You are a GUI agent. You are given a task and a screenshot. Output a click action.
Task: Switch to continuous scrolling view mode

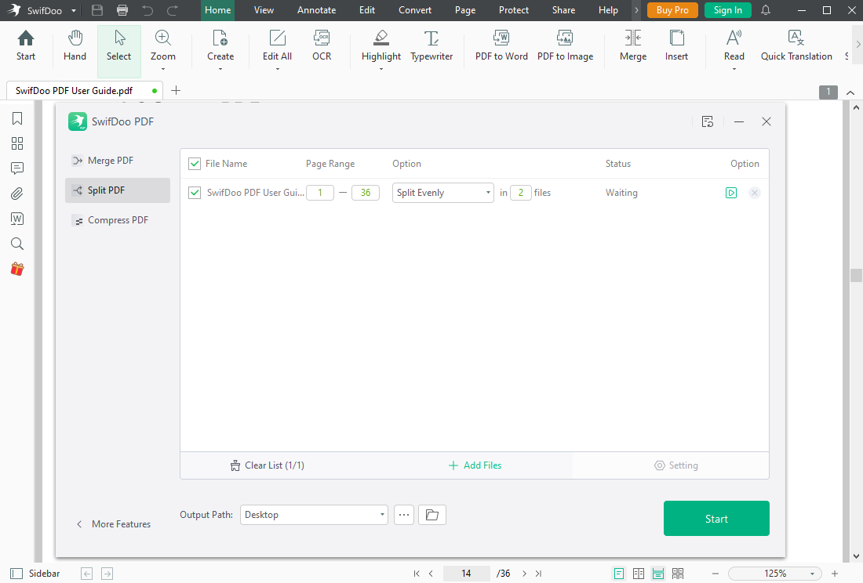pos(657,574)
